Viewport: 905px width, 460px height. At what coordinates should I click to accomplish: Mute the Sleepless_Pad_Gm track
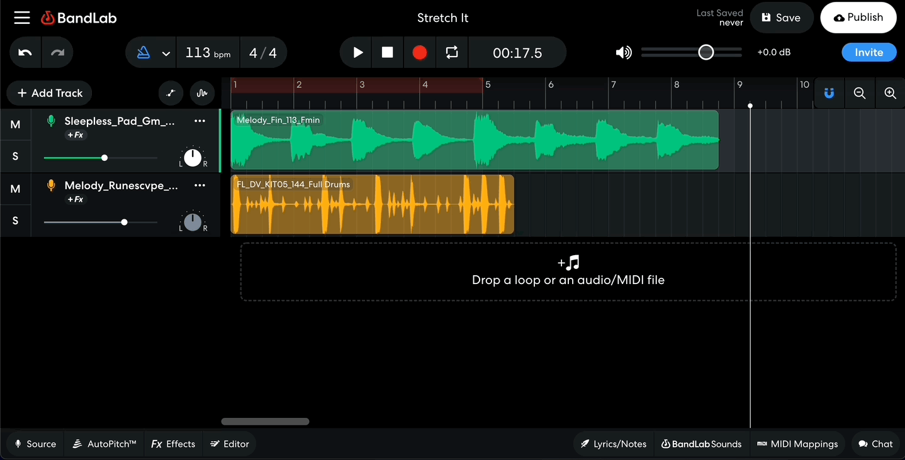point(15,124)
